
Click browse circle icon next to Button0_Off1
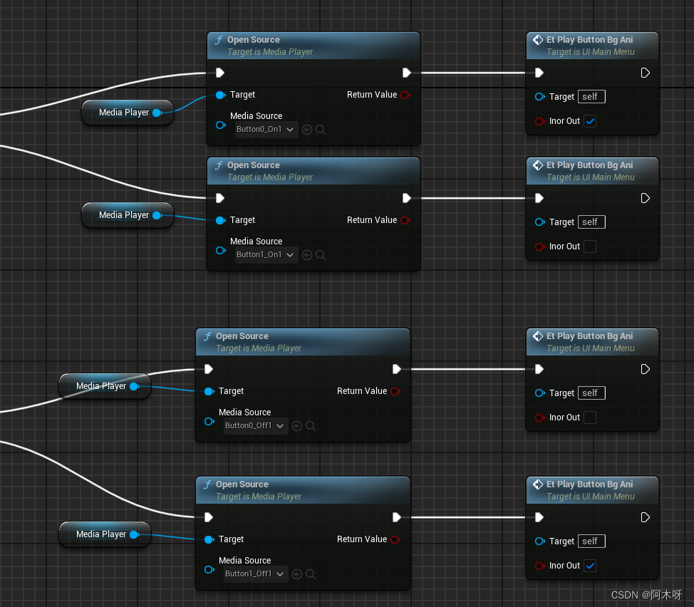click(296, 425)
